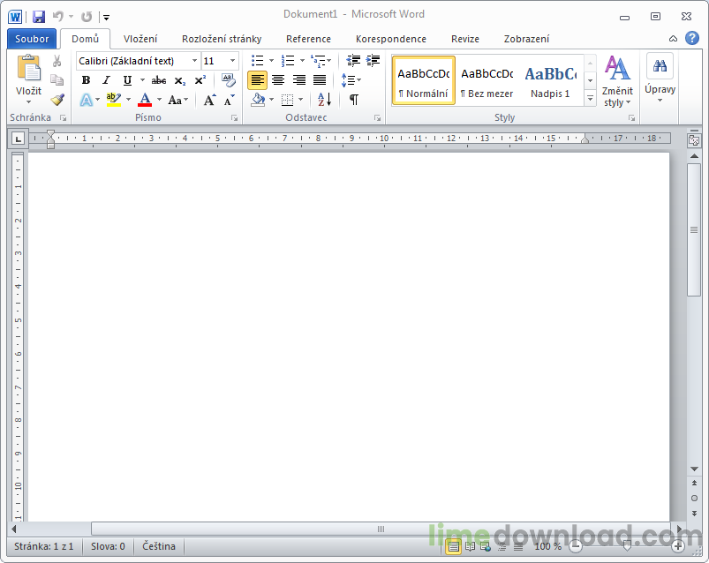Toggle Strikethrough formatting

pyautogui.click(x=159, y=80)
